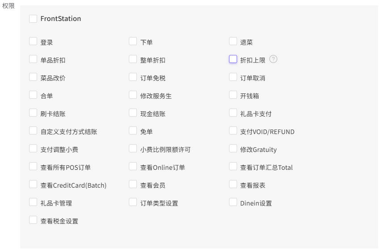Check the 礼品卡支付 option
Screen dimensions: 382x252
(x=233, y=113)
